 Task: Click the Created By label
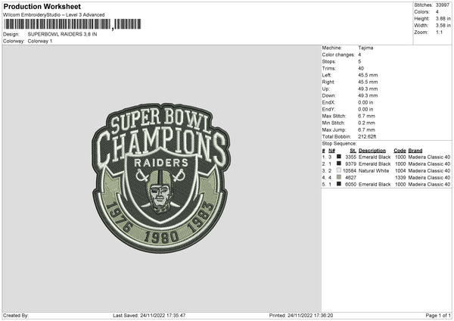pos(16,316)
